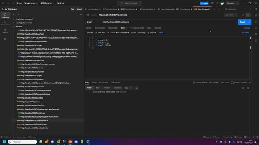Click the New button in workspace header
This screenshot has height=145, width=259.
tap(72, 9)
